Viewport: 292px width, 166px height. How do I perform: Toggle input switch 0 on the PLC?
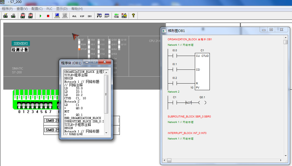tap(19, 106)
